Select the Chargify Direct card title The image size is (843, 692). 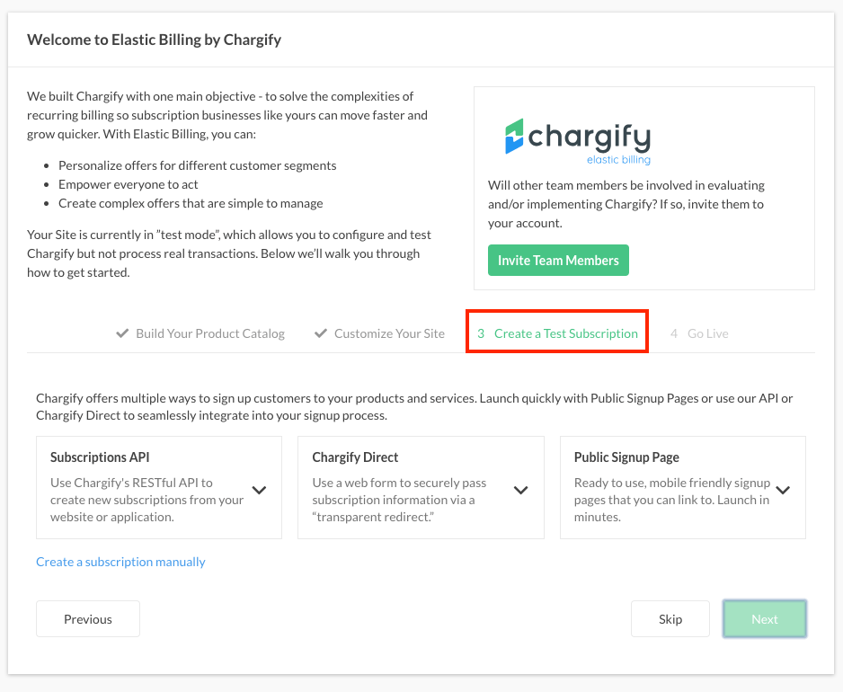coord(355,457)
